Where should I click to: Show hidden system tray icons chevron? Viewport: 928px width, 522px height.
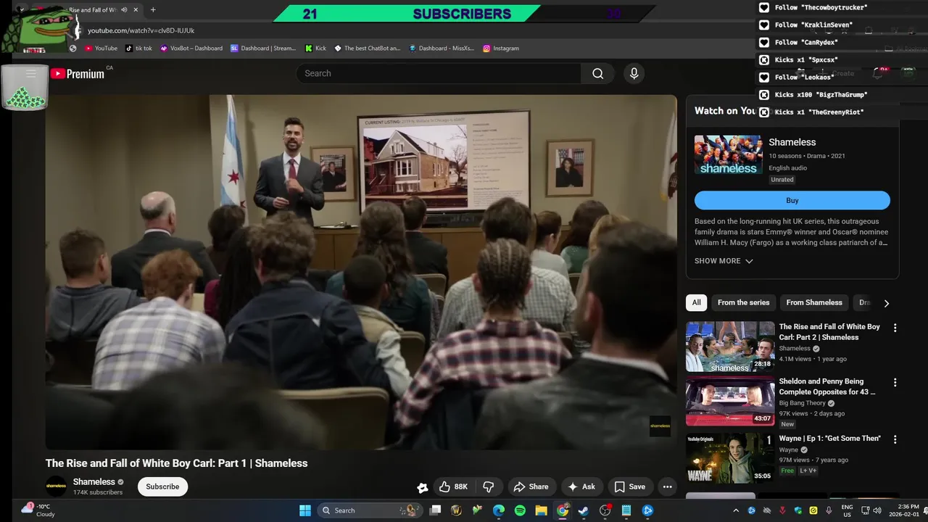tap(736, 510)
